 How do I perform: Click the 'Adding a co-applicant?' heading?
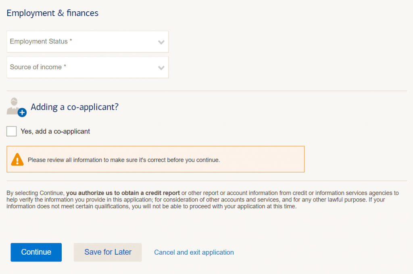coord(75,107)
